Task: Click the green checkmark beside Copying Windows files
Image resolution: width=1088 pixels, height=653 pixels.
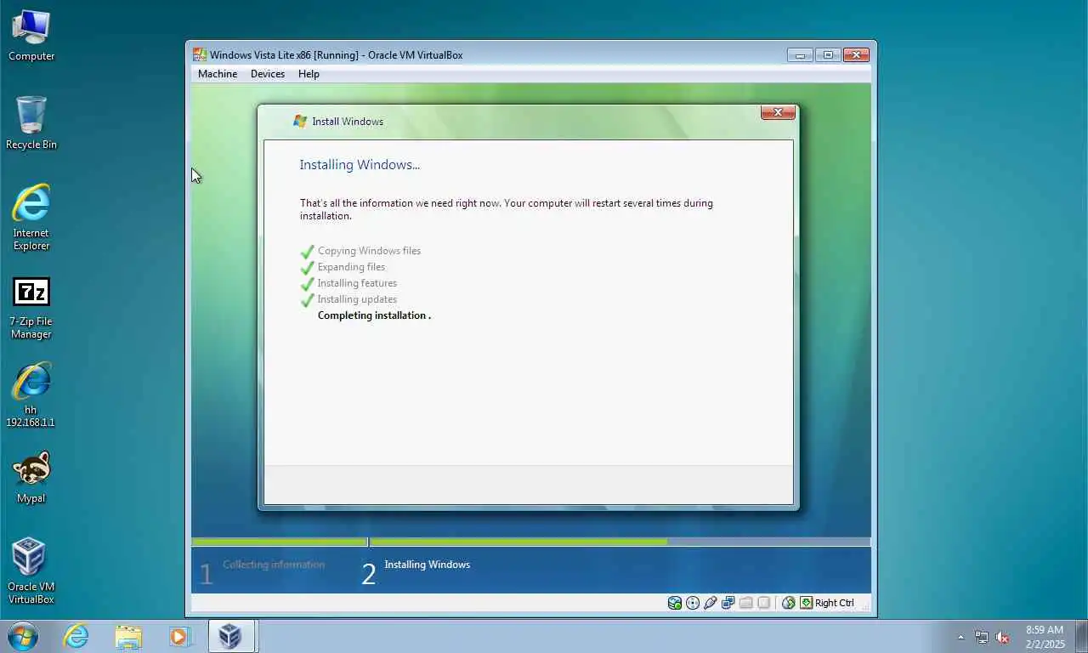Action: 307,252
